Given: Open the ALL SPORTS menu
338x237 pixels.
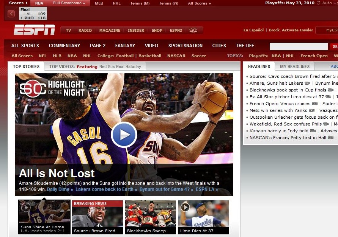Looking at the screenshot, I should pos(25,46).
